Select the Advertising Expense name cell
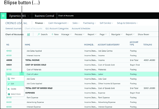 point(35,102)
